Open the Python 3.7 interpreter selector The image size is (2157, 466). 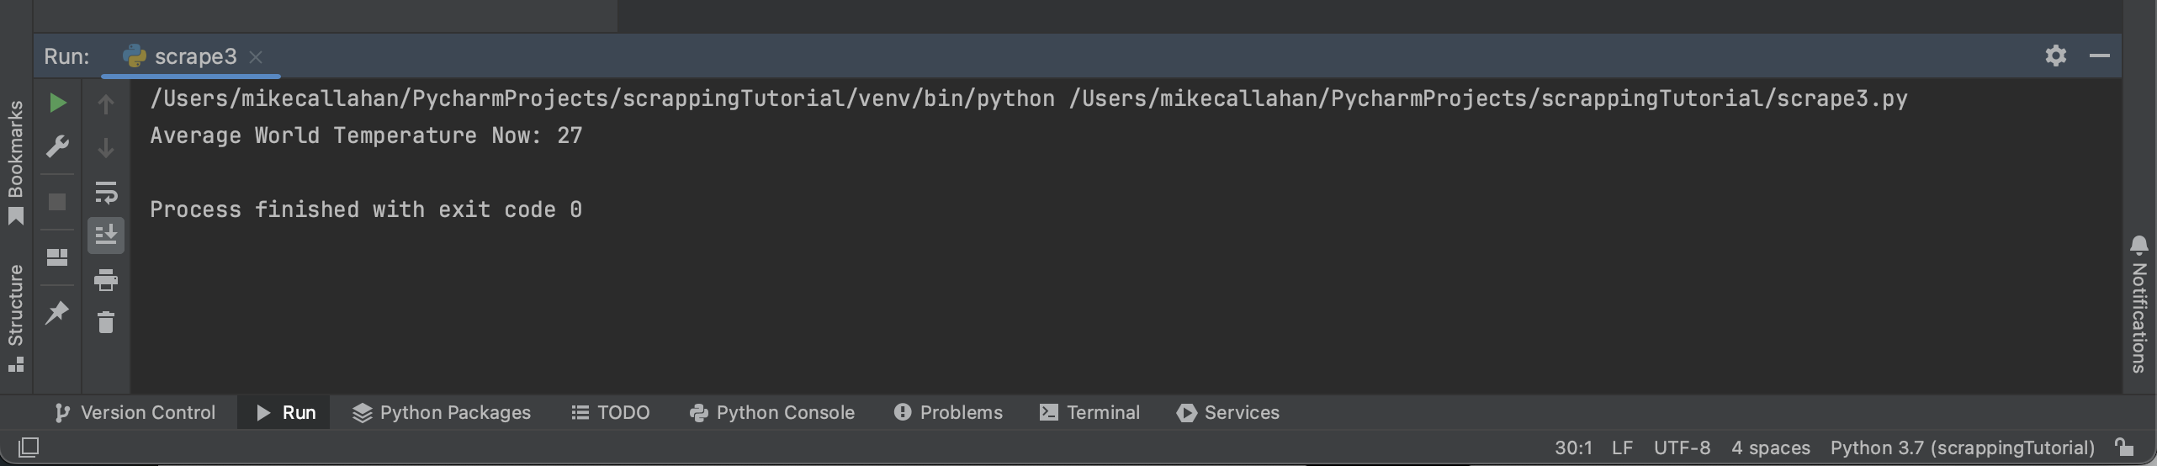click(1962, 447)
